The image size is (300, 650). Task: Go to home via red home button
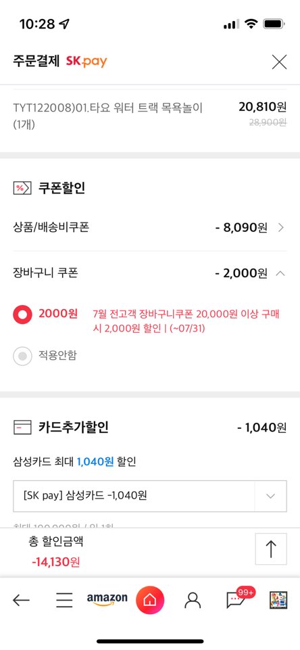150,600
